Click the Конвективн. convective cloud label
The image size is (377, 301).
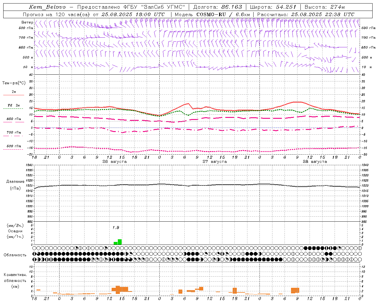[x=15, y=275]
